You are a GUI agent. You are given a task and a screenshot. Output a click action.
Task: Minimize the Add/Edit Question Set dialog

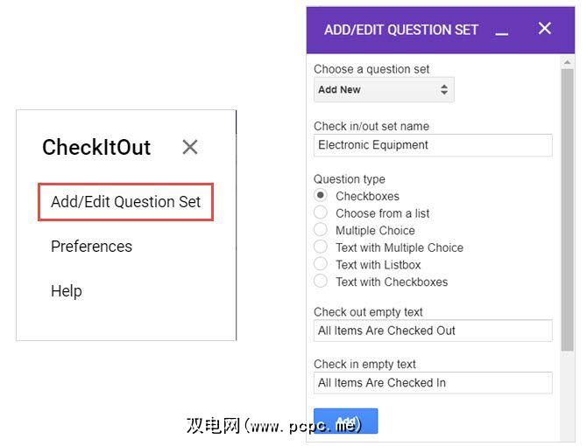coord(502,31)
